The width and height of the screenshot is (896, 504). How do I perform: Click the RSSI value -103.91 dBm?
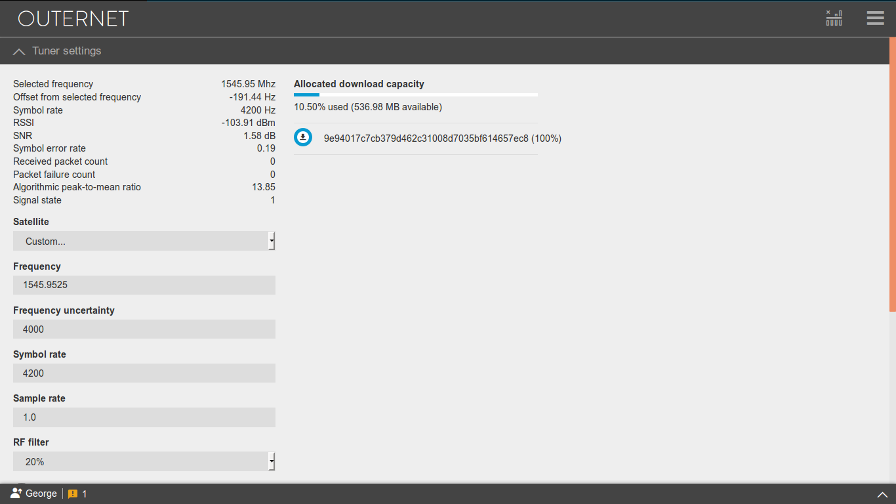coord(249,123)
